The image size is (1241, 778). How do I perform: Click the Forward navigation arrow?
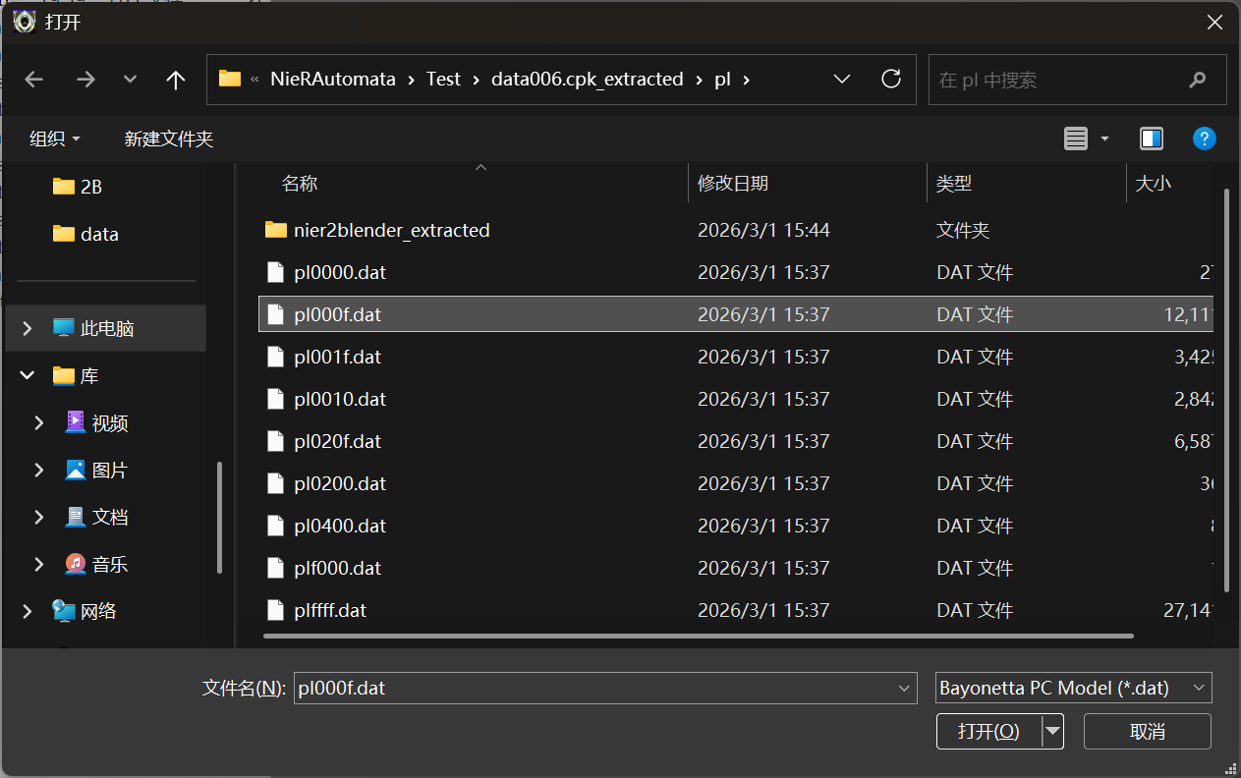(85, 80)
